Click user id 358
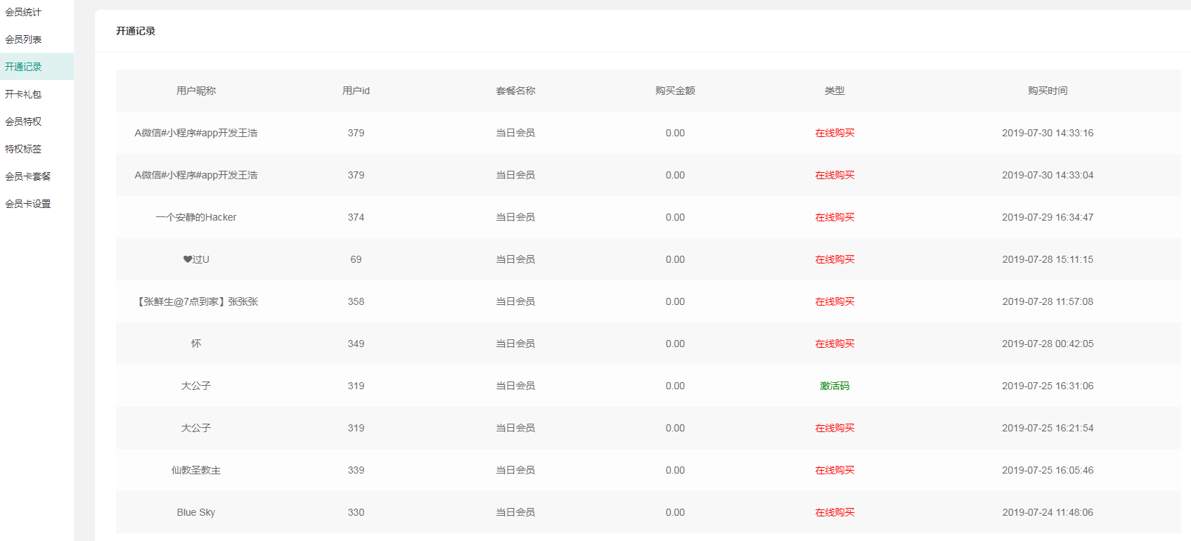 pos(356,301)
